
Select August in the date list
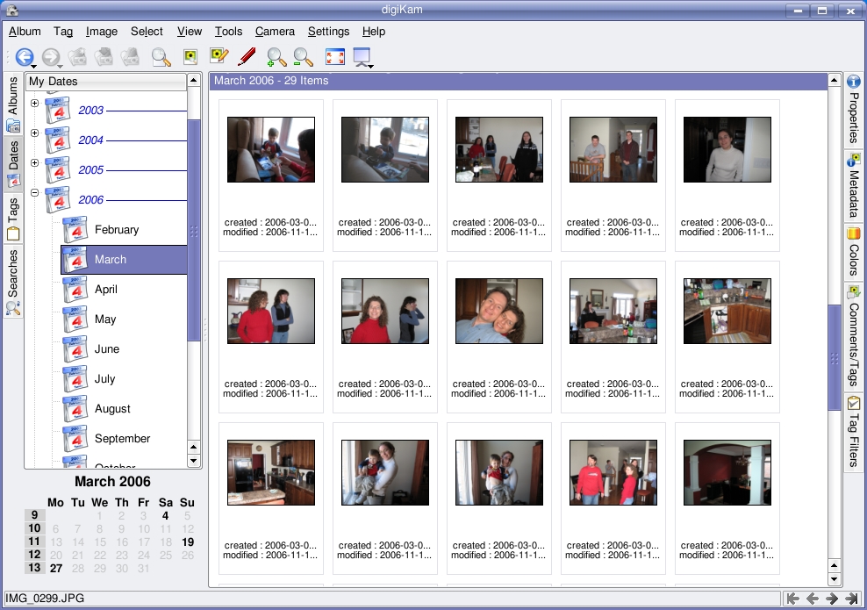[112, 409]
